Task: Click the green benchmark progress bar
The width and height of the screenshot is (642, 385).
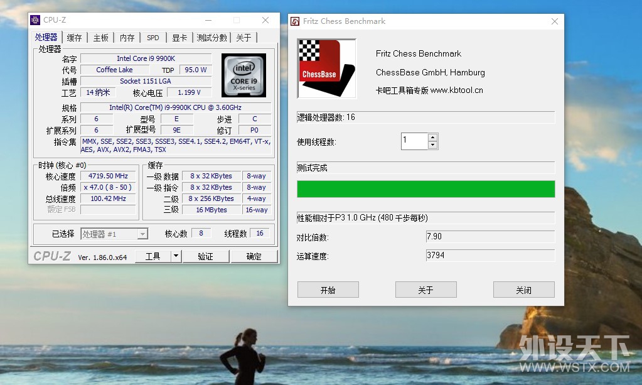Action: point(426,189)
